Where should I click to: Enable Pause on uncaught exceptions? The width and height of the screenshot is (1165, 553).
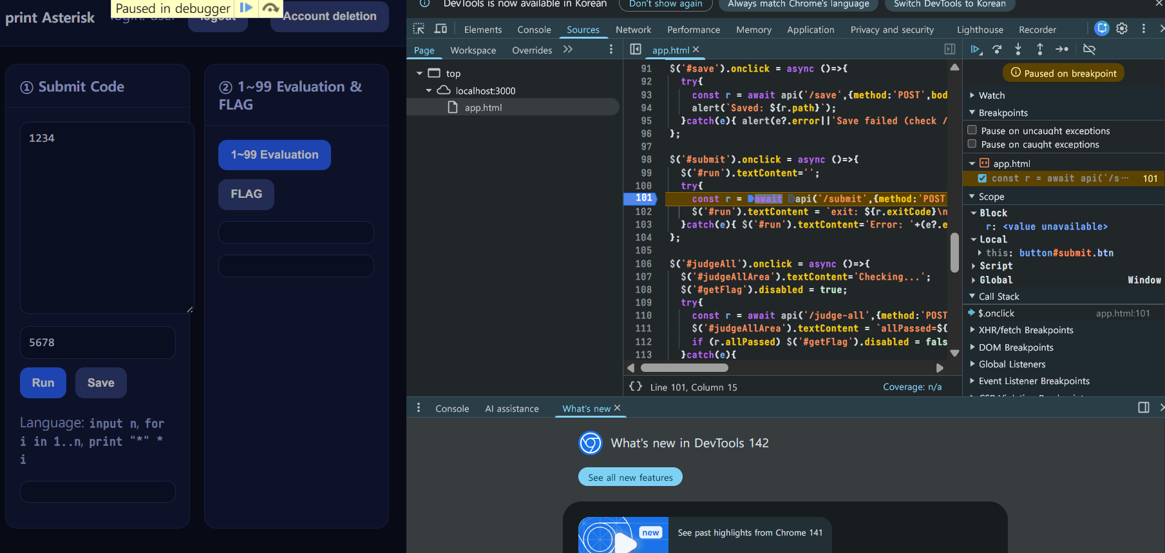[972, 130]
